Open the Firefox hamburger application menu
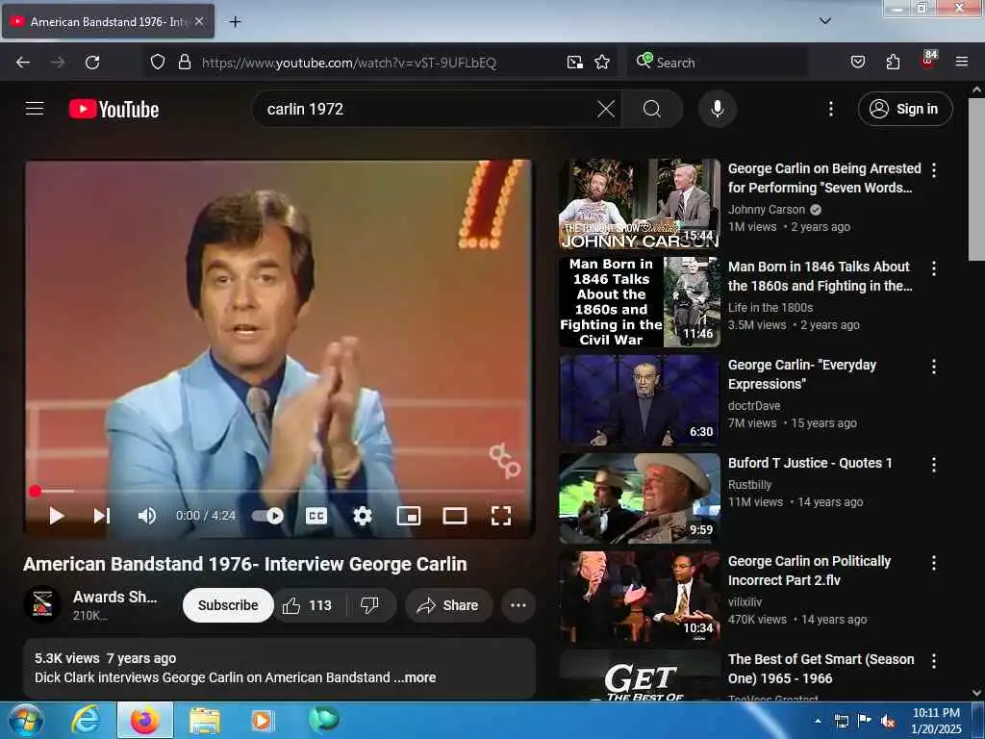985x739 pixels. [x=962, y=63]
